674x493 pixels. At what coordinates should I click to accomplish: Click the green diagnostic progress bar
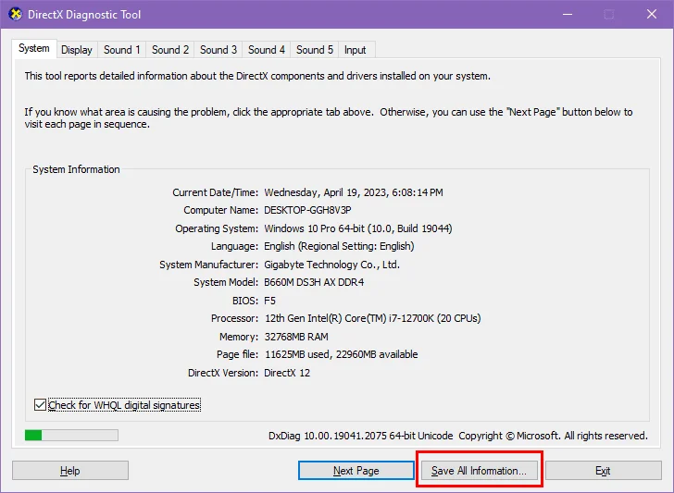(x=71, y=436)
